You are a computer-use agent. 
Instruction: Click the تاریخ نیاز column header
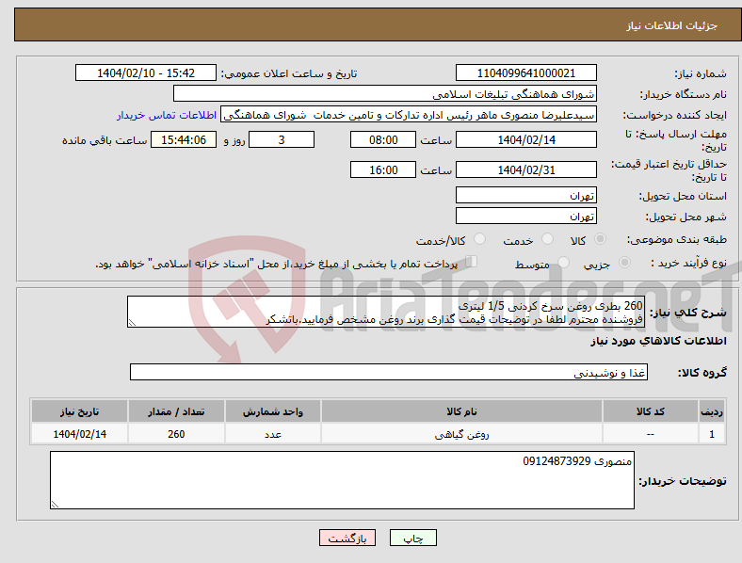(x=79, y=411)
